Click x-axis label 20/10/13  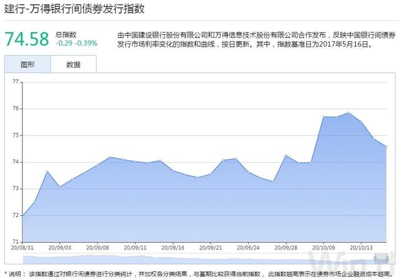tap(361, 248)
